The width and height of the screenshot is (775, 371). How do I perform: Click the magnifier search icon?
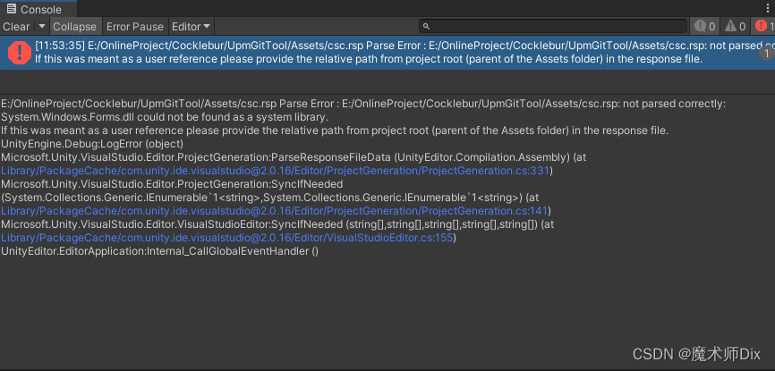pos(427,27)
